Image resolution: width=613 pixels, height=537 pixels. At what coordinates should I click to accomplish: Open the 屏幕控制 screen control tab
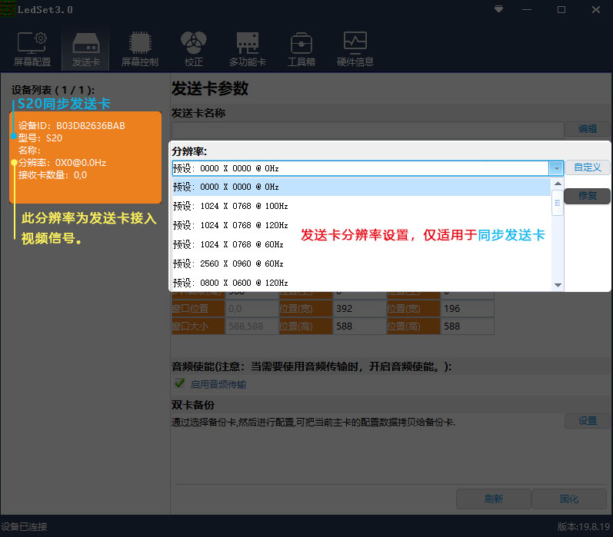[139, 50]
